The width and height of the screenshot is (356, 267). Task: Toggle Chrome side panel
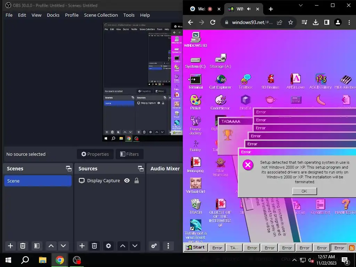327,22
